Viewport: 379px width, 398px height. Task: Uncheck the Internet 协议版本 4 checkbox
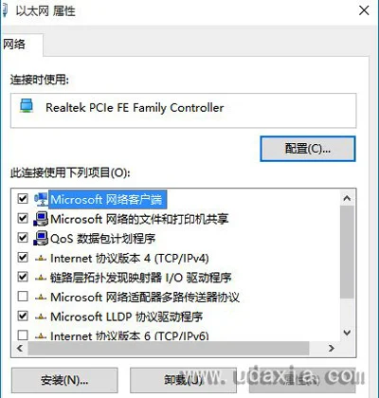point(23,258)
